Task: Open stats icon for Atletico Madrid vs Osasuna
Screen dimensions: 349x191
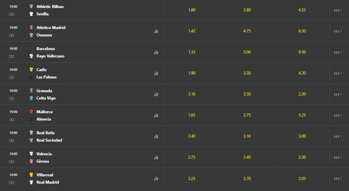Action: coord(156,31)
